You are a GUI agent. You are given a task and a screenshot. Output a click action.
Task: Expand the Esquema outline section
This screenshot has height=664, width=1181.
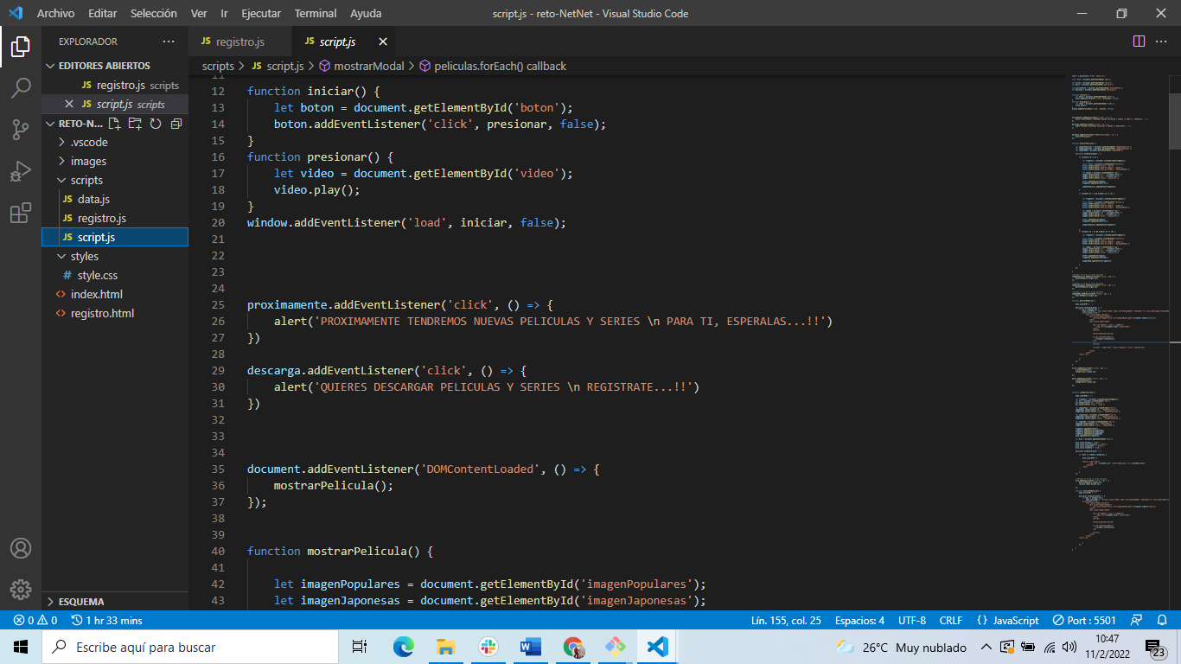(114, 602)
